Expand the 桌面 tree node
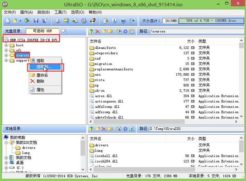 click(6, 163)
